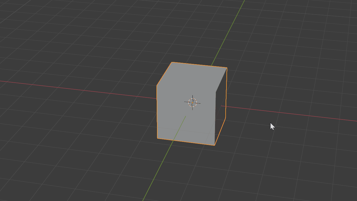Deselect by clicking empty grid left of cube

pos(84,126)
